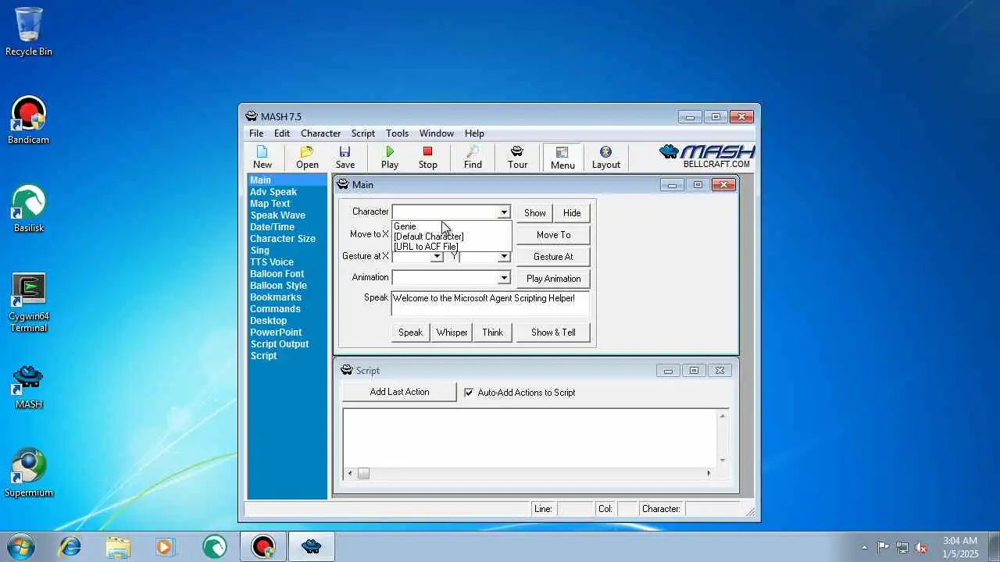Image resolution: width=1000 pixels, height=562 pixels.
Task: Click the Layout toolbar icon
Action: click(605, 157)
